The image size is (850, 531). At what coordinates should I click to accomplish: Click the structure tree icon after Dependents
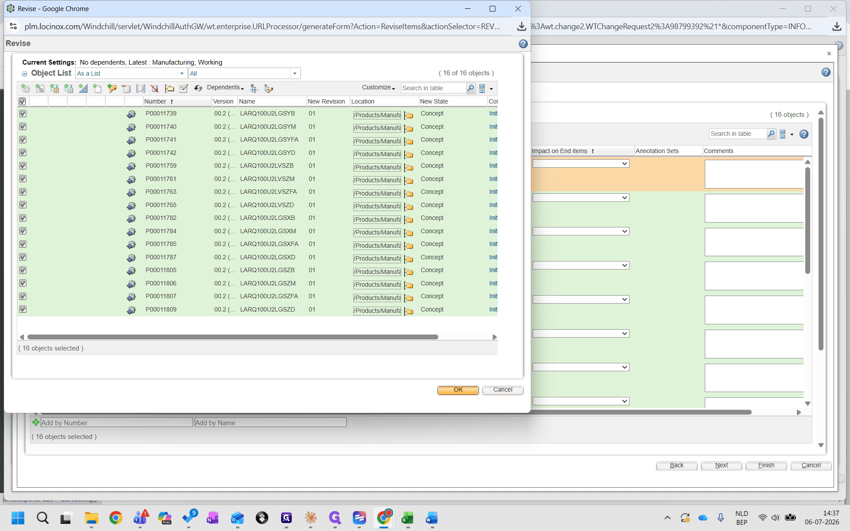click(x=254, y=88)
